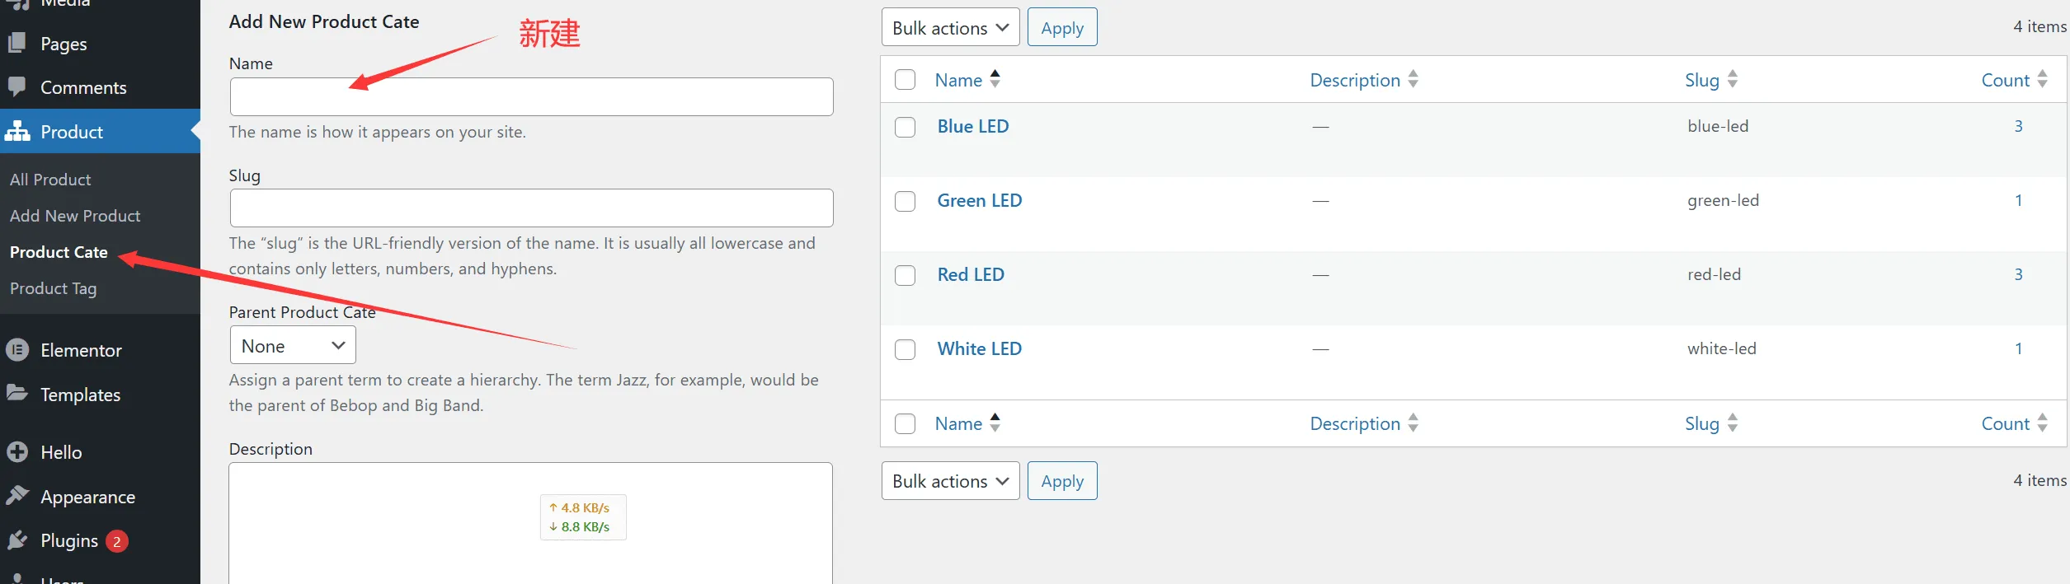Viewport: 2070px width, 584px height.
Task: Tick the checkbox beside Green LED
Action: [x=906, y=201]
